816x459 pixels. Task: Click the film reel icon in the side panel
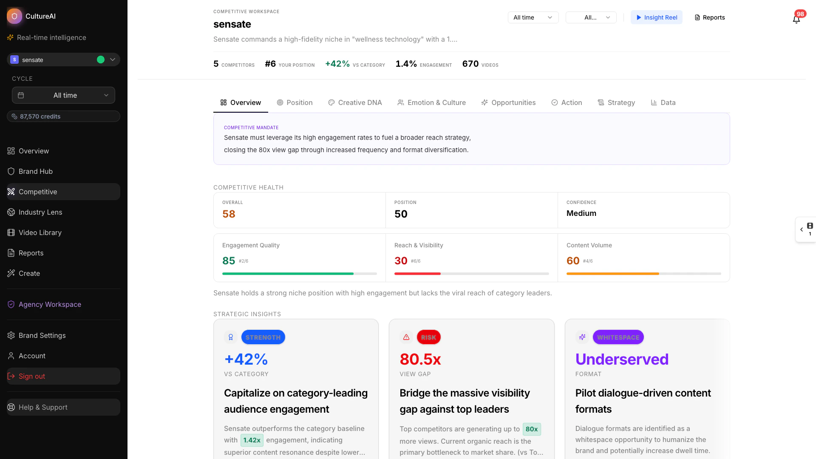(x=810, y=226)
